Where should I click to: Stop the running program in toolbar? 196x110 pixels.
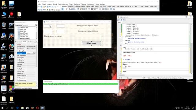pos(52,9)
